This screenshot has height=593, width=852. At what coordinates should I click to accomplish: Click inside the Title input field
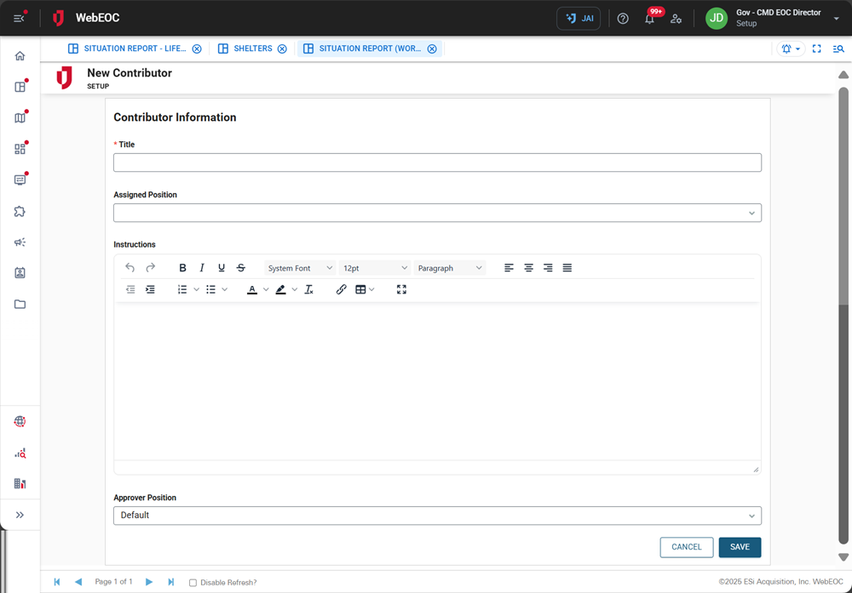(437, 162)
